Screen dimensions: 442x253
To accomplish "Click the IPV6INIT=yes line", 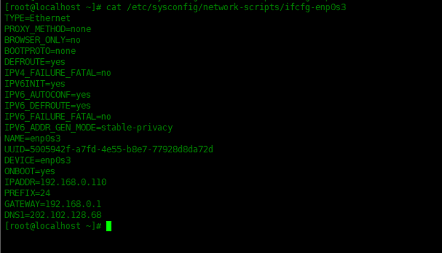I will click(x=35, y=84).
